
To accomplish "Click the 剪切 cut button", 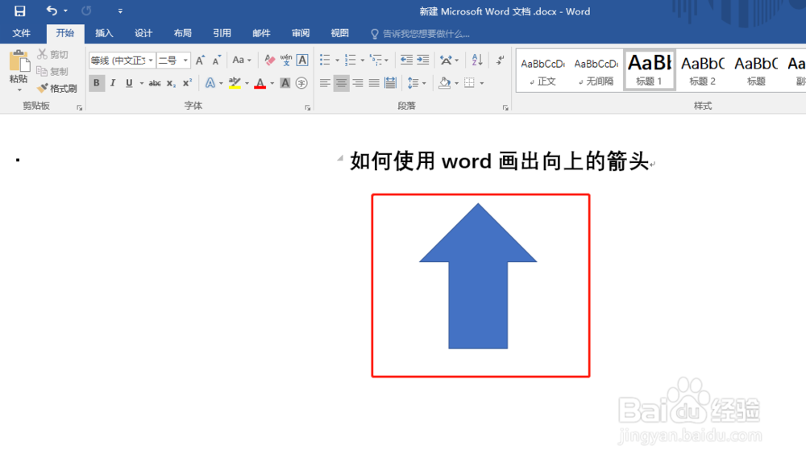I will [53, 54].
